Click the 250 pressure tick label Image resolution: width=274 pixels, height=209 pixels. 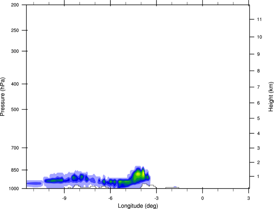(x=15, y=30)
